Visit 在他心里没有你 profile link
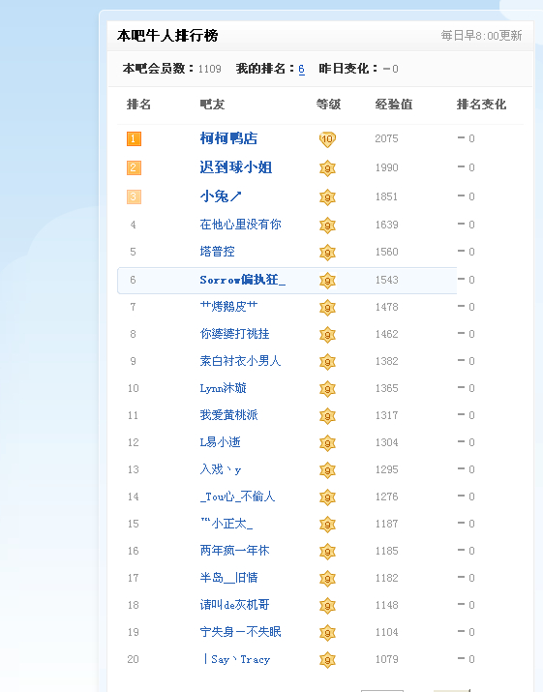This screenshot has width=543, height=692. [240, 225]
